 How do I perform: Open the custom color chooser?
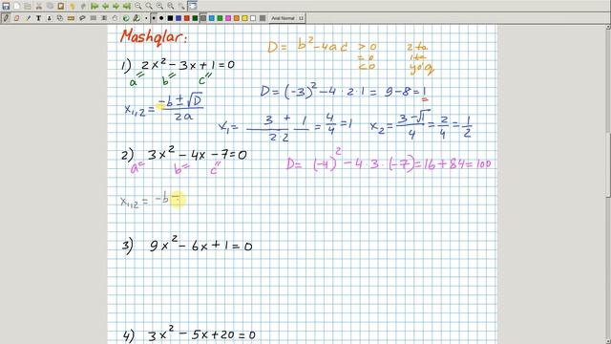(263, 18)
